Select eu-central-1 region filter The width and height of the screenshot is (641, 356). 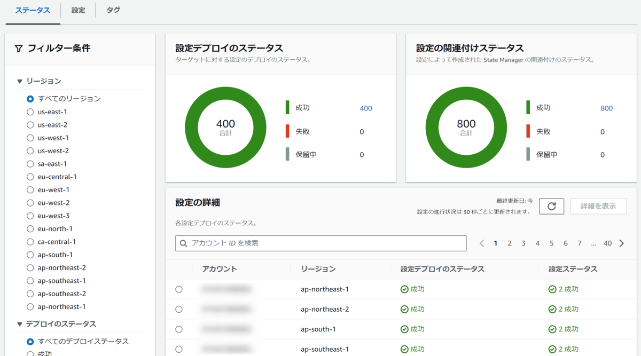pyautogui.click(x=30, y=177)
